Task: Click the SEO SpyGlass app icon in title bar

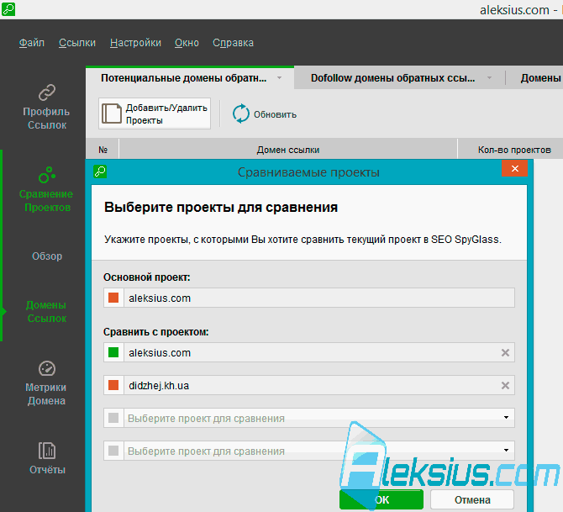Action: 8,9
